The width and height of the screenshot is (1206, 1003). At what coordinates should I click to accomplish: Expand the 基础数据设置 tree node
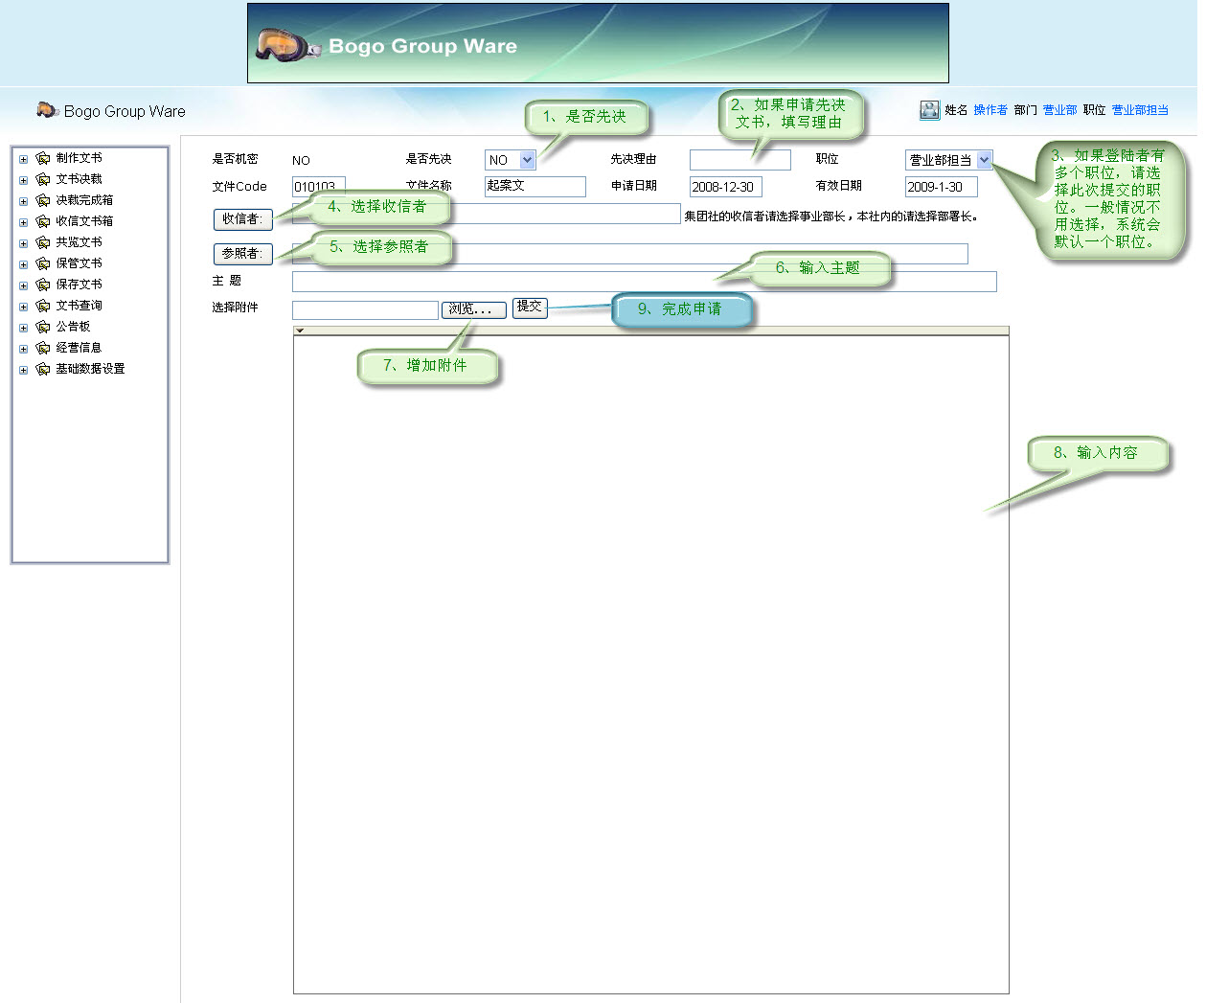(23, 370)
